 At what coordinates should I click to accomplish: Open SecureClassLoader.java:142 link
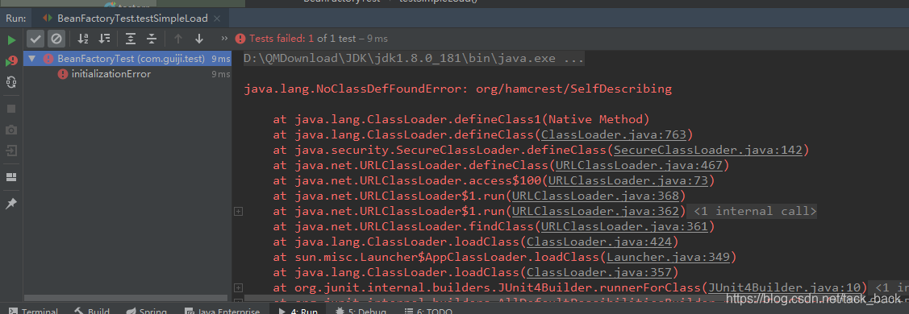tap(708, 151)
